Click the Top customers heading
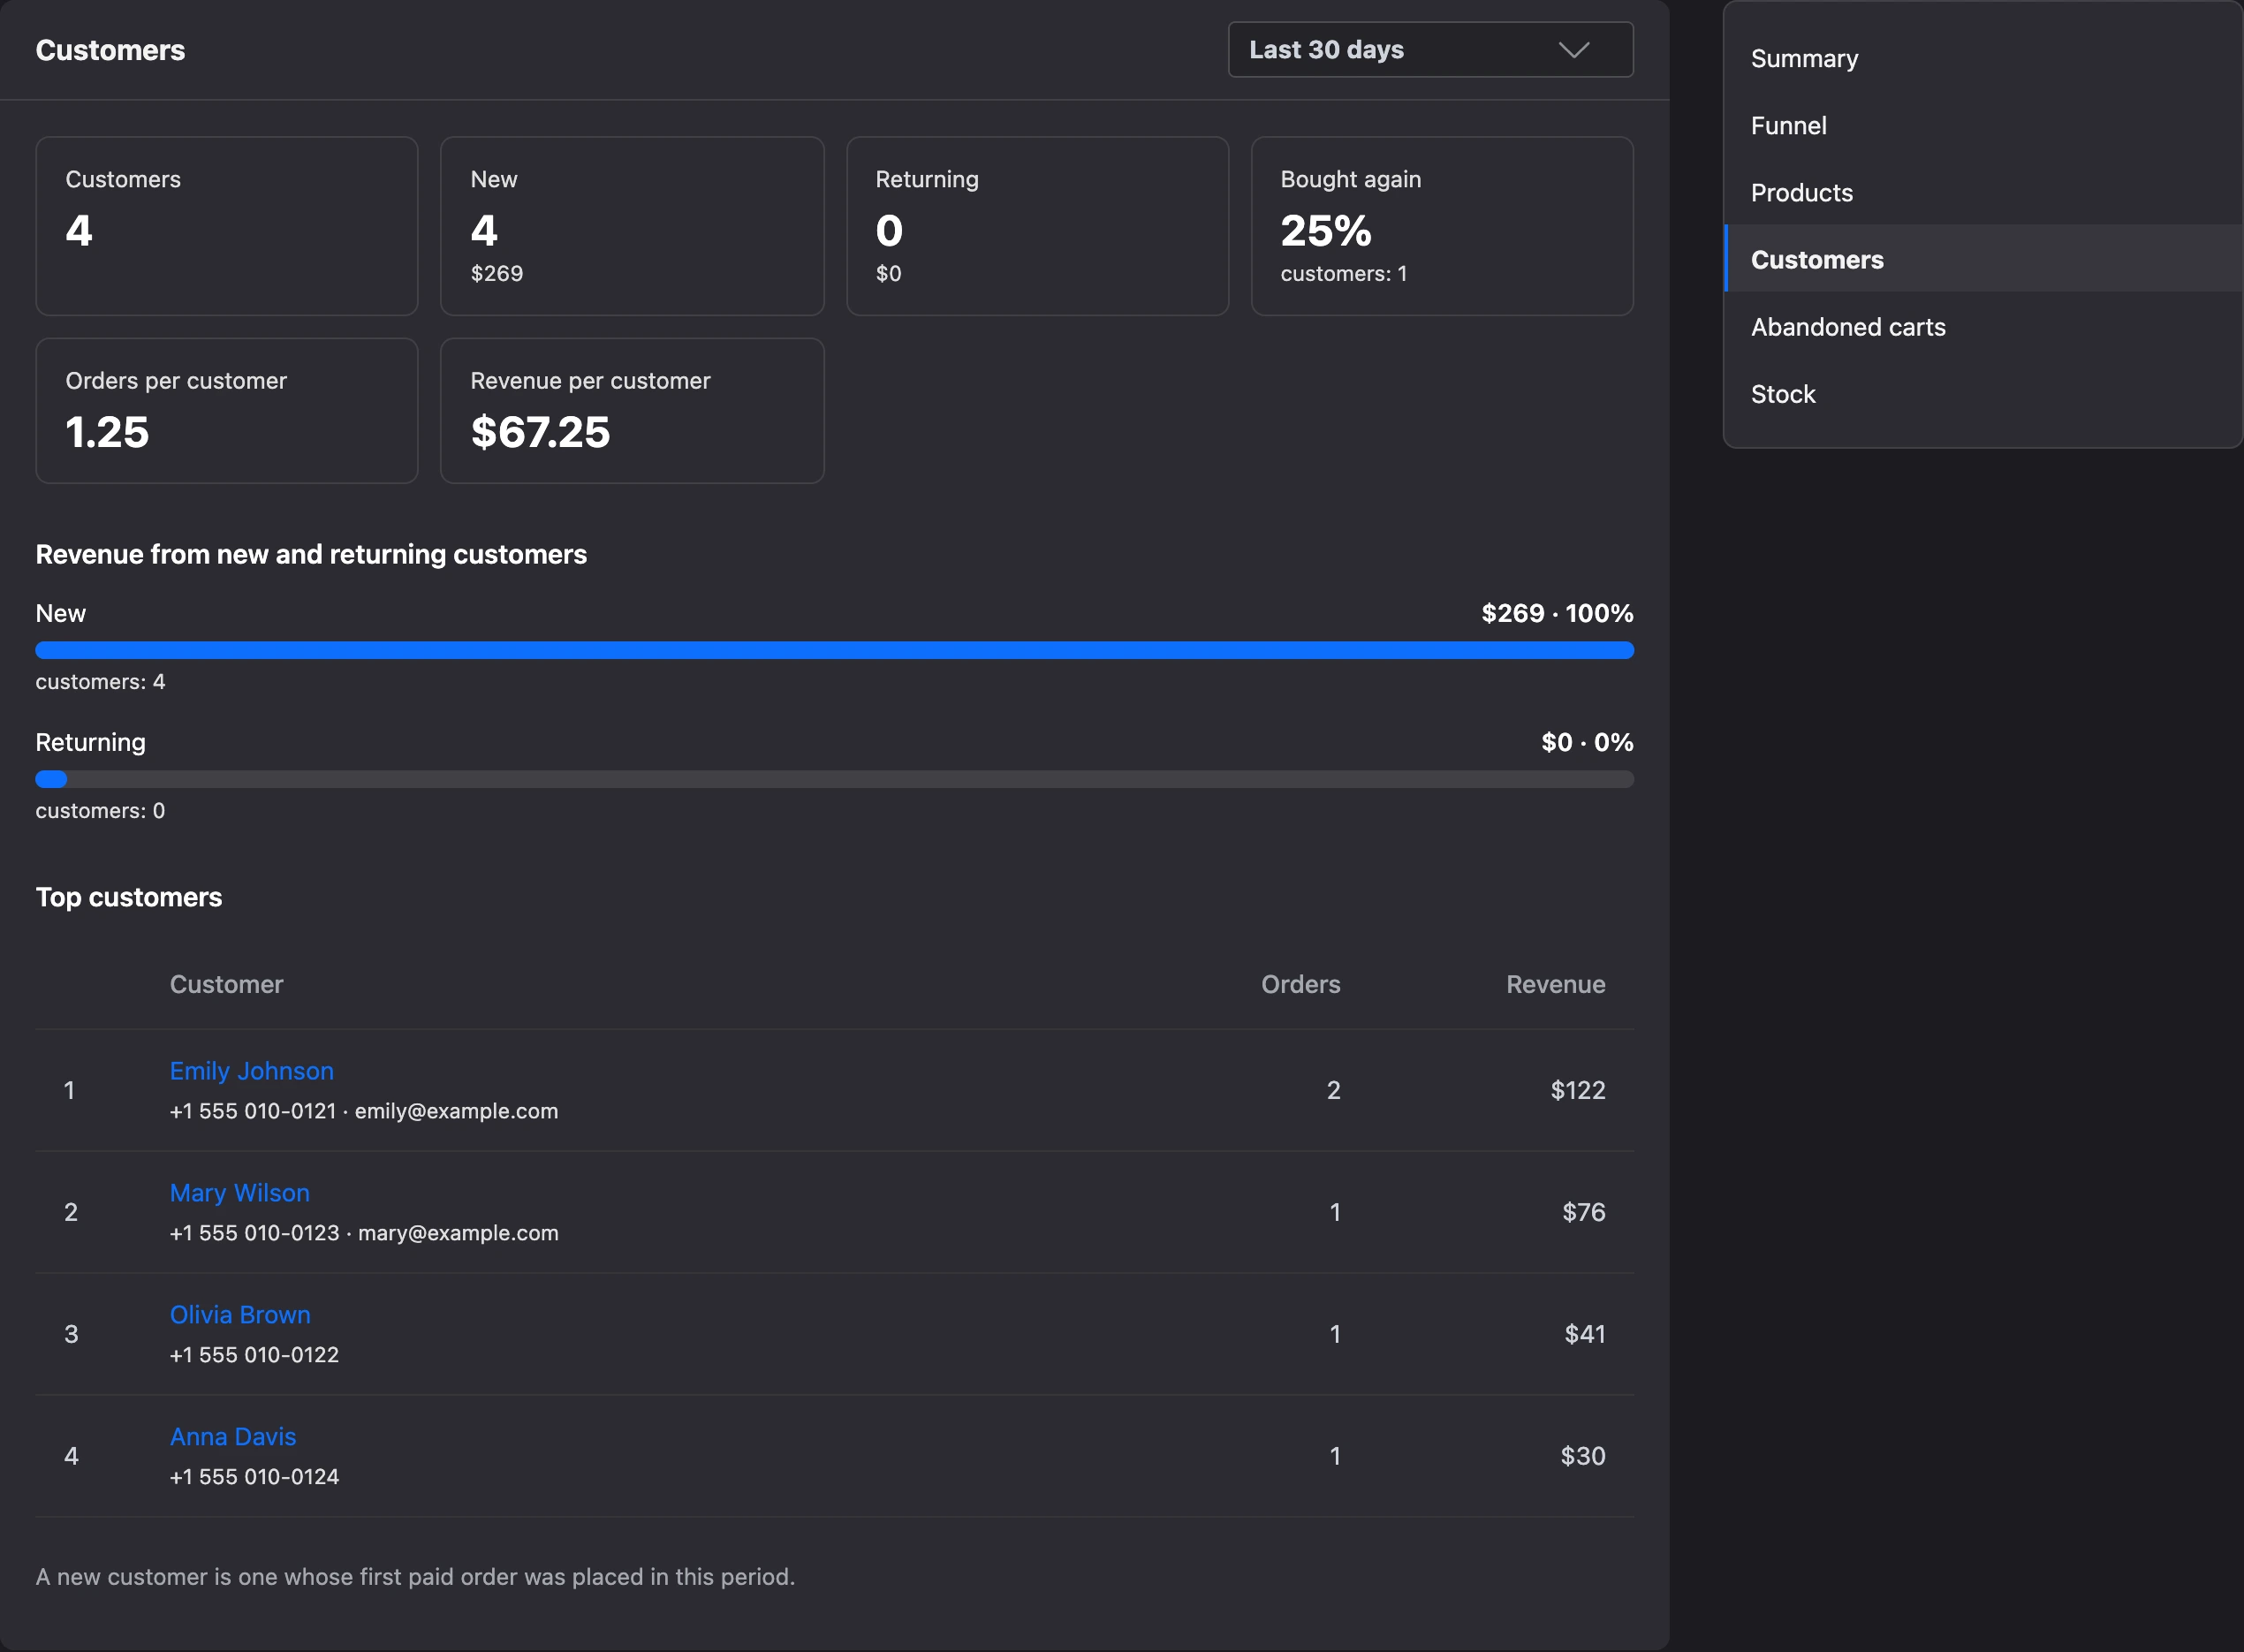Image resolution: width=2244 pixels, height=1652 pixels. 129,898
